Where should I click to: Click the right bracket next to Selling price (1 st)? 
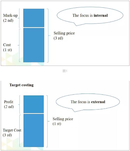(x=48, y=121)
